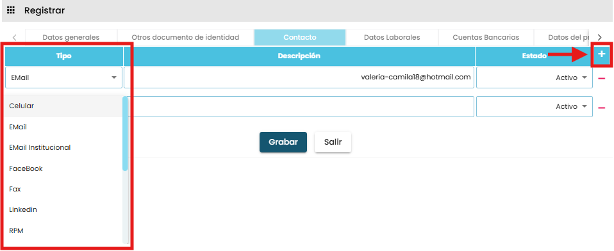The height and width of the screenshot is (251, 614).
Task: Click the Grabar button
Action: pyautogui.click(x=283, y=142)
